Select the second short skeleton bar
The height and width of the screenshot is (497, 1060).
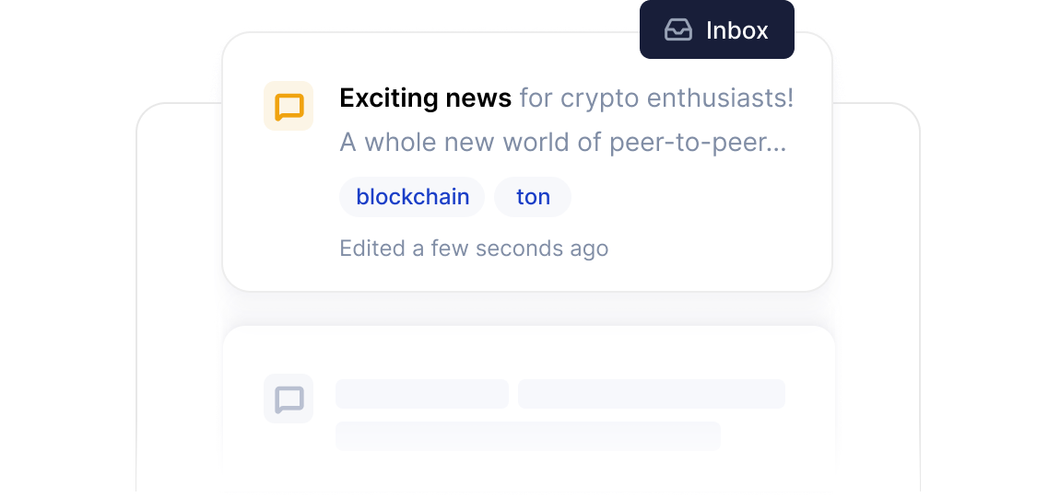coord(651,393)
